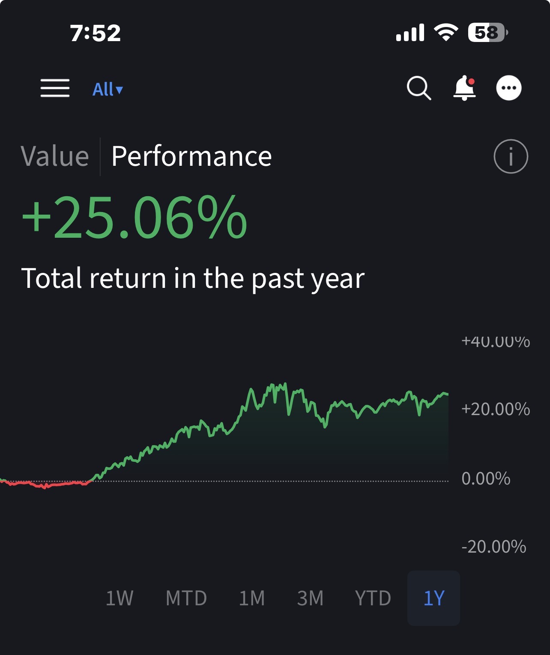This screenshot has height=655, width=550.
Task: Tap the three-dot more options icon
Action: 508,88
